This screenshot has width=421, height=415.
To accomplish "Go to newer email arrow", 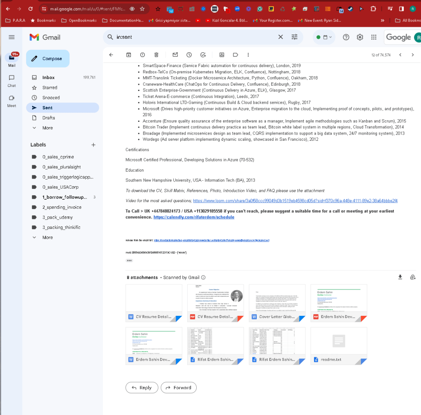I will point(400,55).
